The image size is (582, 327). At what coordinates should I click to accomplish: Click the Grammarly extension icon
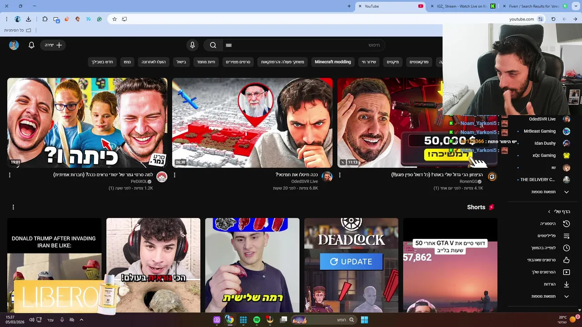tap(99, 19)
